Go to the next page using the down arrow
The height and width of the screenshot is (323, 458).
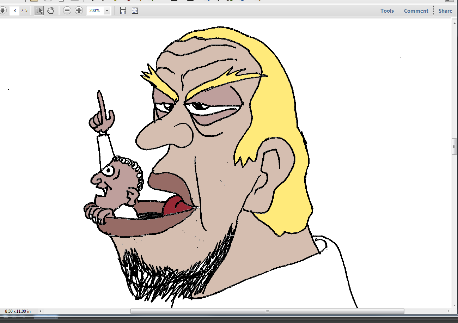coord(3,11)
